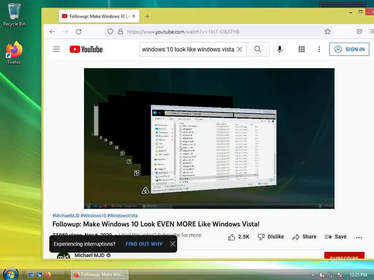The height and width of the screenshot is (280, 374).
Task: Click FIND OUT WHY link
Action: 144,244
